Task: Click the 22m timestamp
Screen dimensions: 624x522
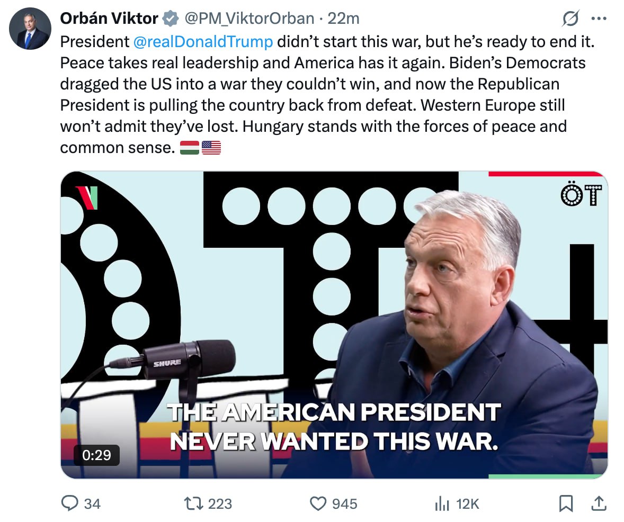Action: pos(343,19)
